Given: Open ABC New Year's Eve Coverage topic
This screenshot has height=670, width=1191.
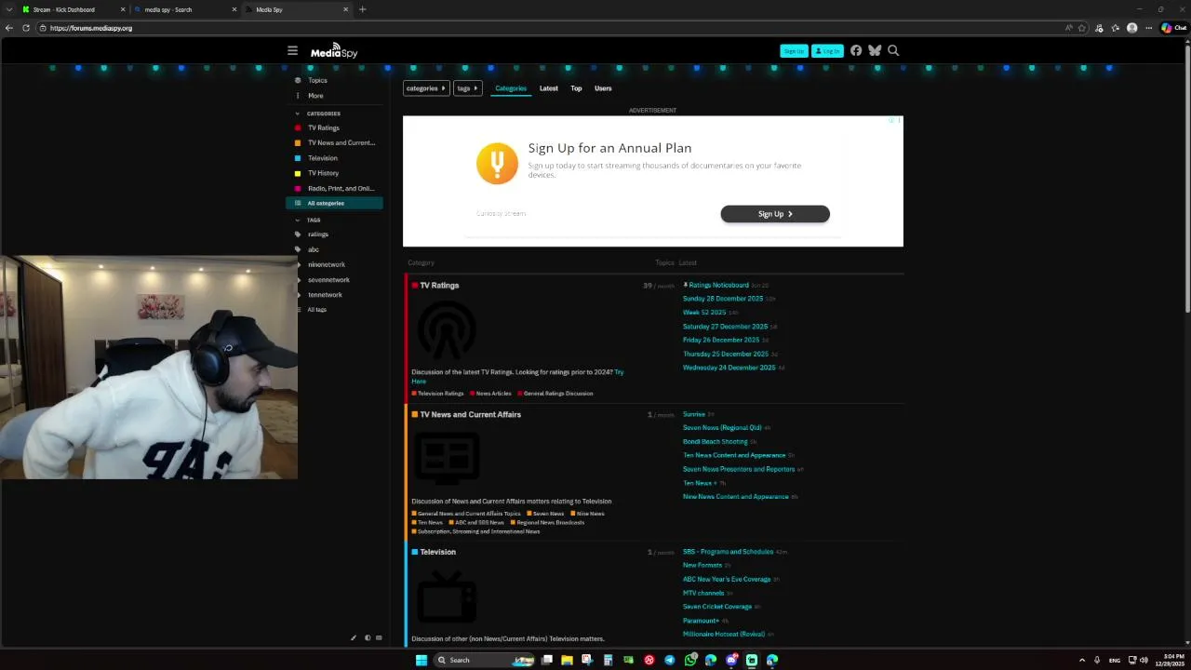Looking at the screenshot, I should point(727,579).
